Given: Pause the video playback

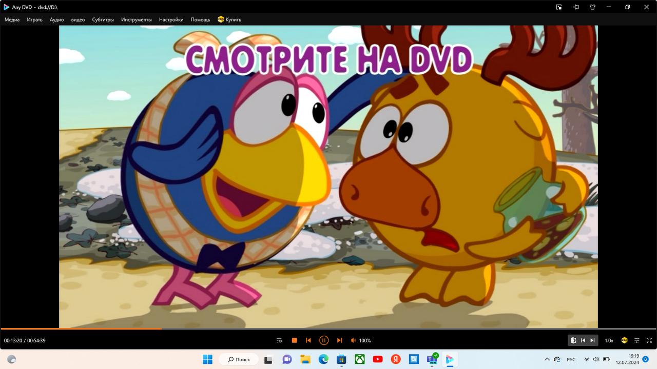Looking at the screenshot, I should (324, 340).
